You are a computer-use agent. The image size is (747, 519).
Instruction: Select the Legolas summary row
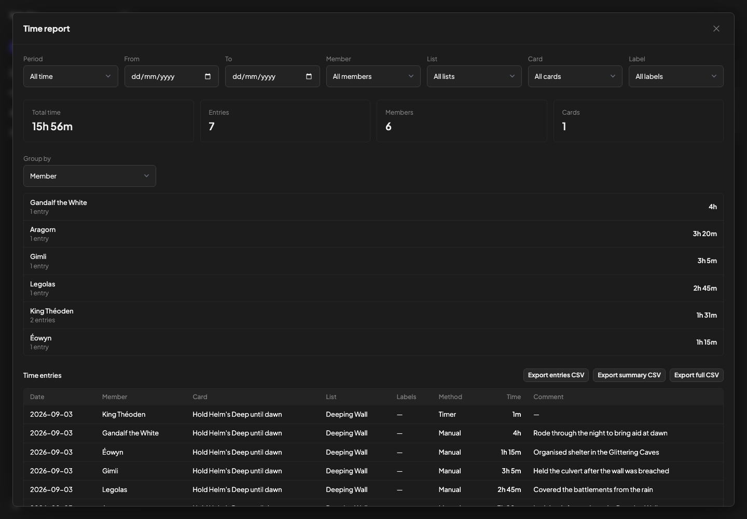coord(374,288)
